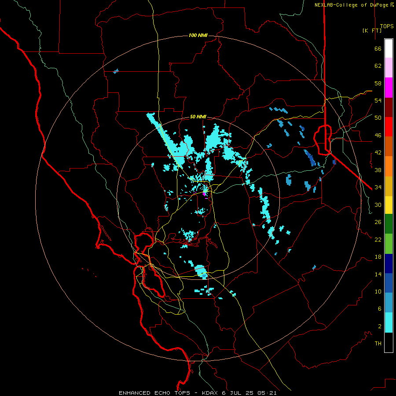Click the dark orange legend swatch
Screen dimensions: 396x396
click(389, 147)
